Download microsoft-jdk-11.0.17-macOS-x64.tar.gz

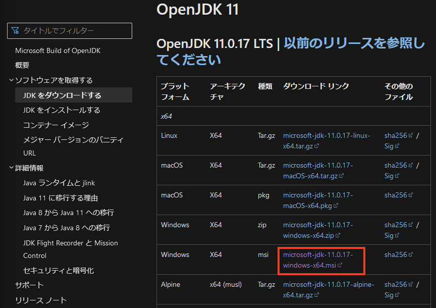click(x=318, y=171)
